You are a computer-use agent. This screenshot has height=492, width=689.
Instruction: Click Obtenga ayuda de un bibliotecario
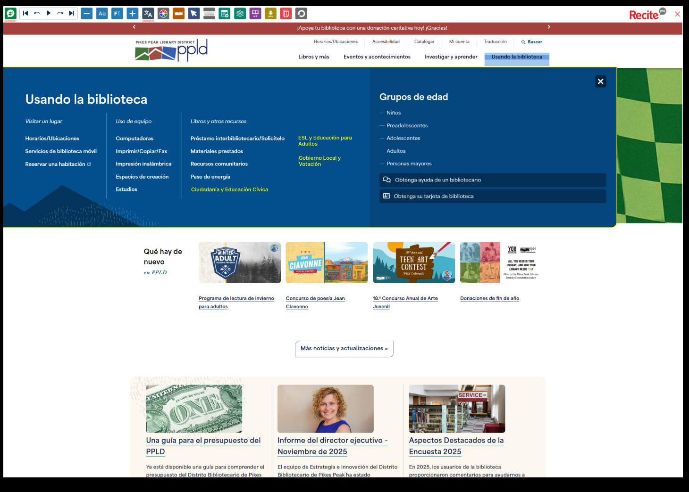[x=493, y=180]
